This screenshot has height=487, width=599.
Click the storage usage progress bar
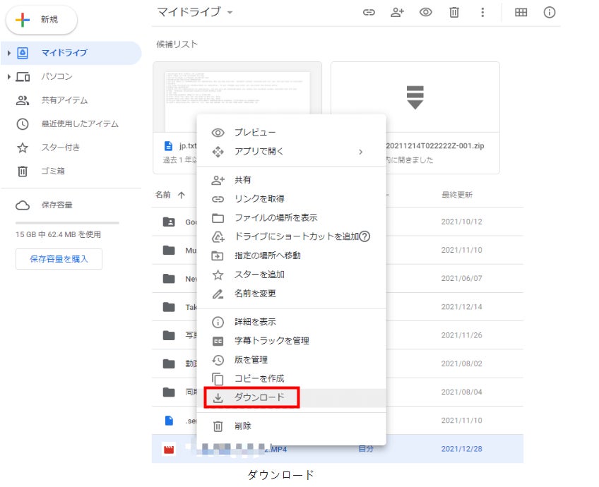point(67,223)
